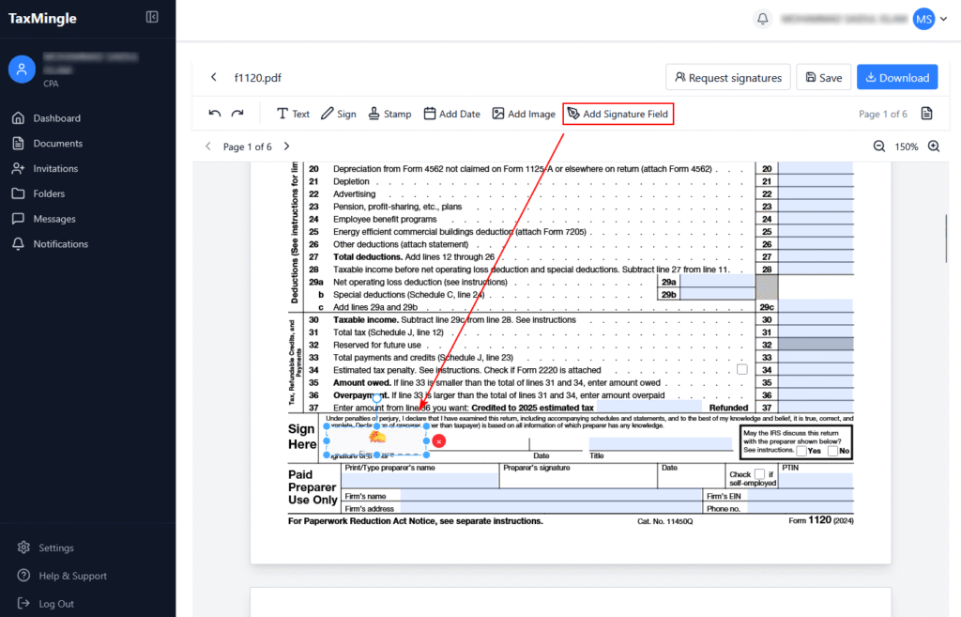Open the notifications bell in header
The image size is (961, 617).
coord(762,19)
